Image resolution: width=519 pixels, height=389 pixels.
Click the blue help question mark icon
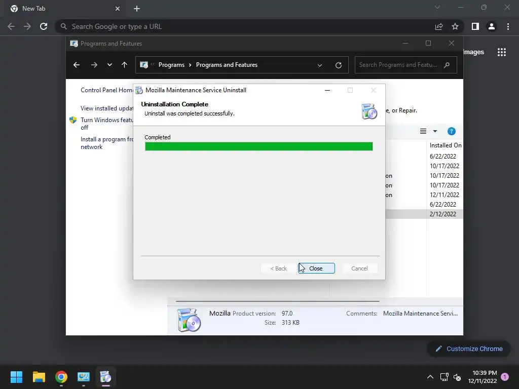pos(452,131)
